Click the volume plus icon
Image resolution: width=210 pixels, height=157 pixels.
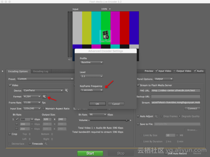(130, 120)
